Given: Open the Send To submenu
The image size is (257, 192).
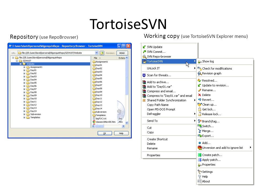Looking at the screenshot, I should point(169,121).
